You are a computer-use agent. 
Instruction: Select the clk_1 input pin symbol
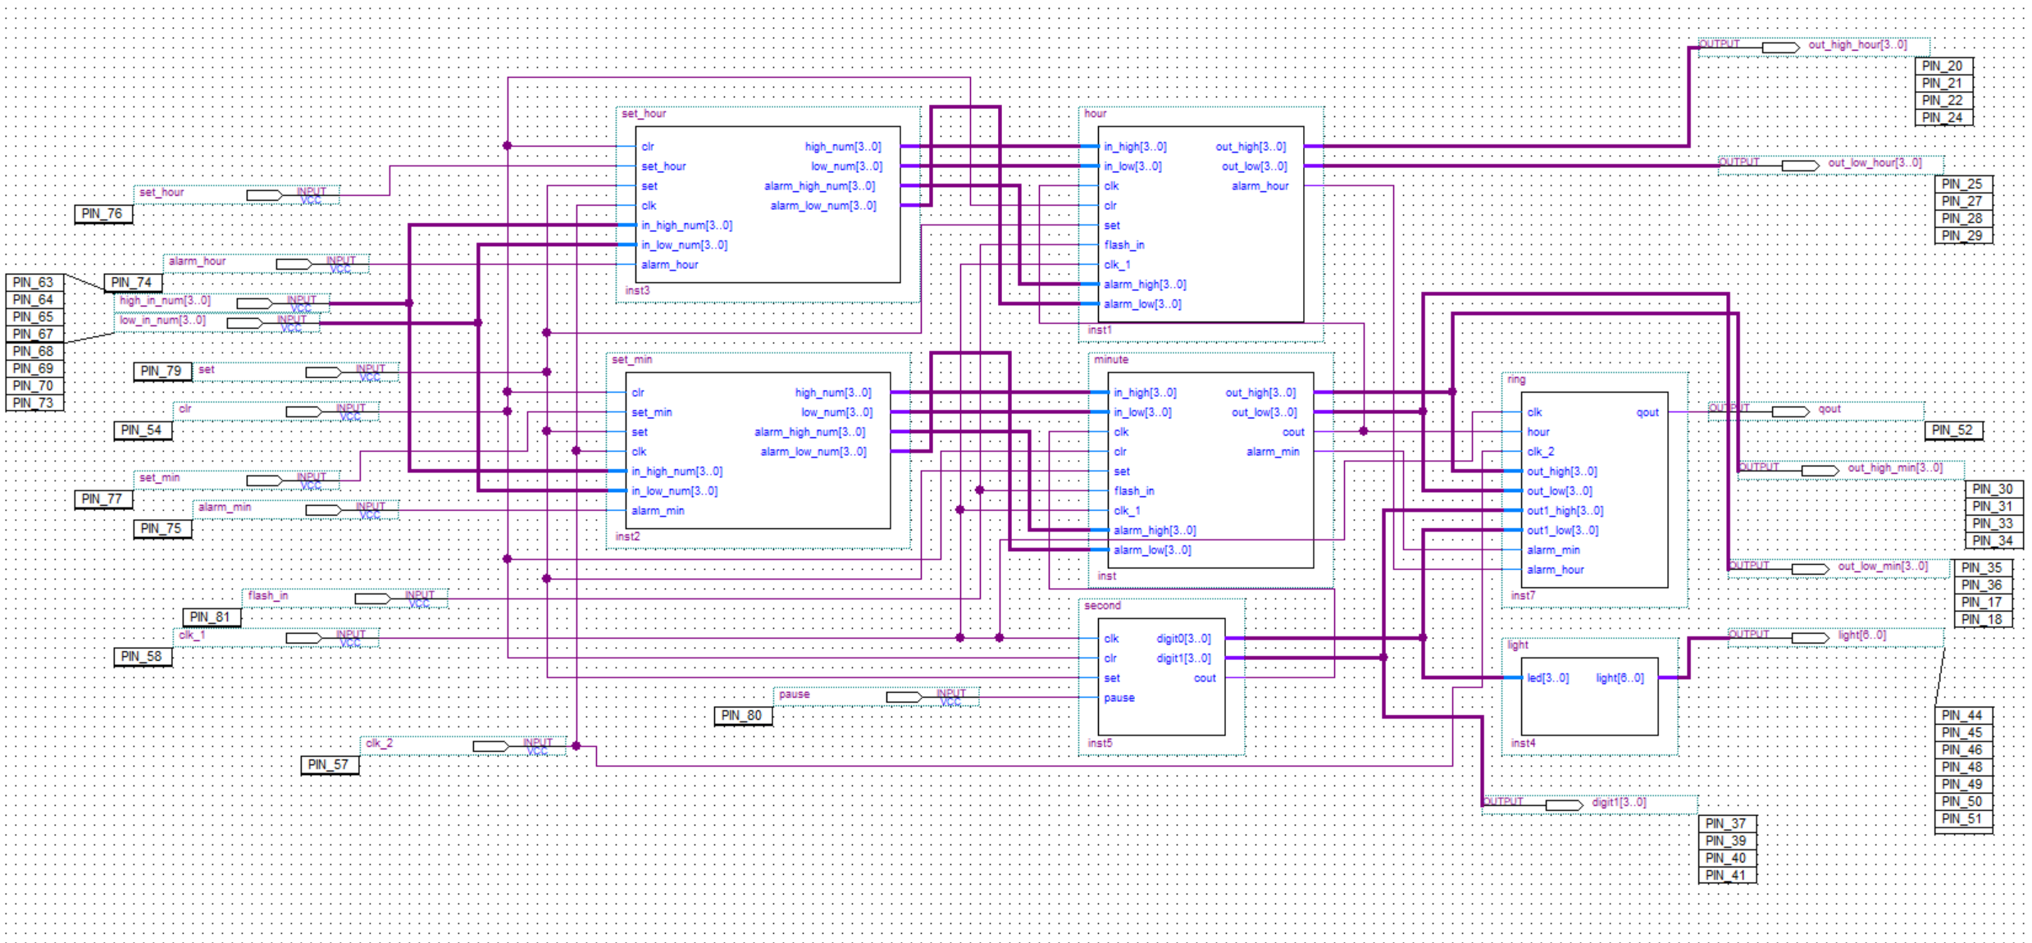point(303,638)
